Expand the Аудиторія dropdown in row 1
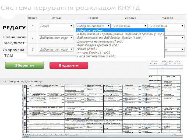187x138 pixels. tap(167, 26)
